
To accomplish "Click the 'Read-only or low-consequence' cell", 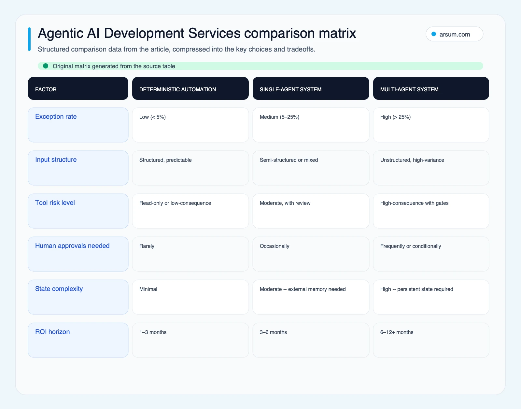I will (x=190, y=211).
